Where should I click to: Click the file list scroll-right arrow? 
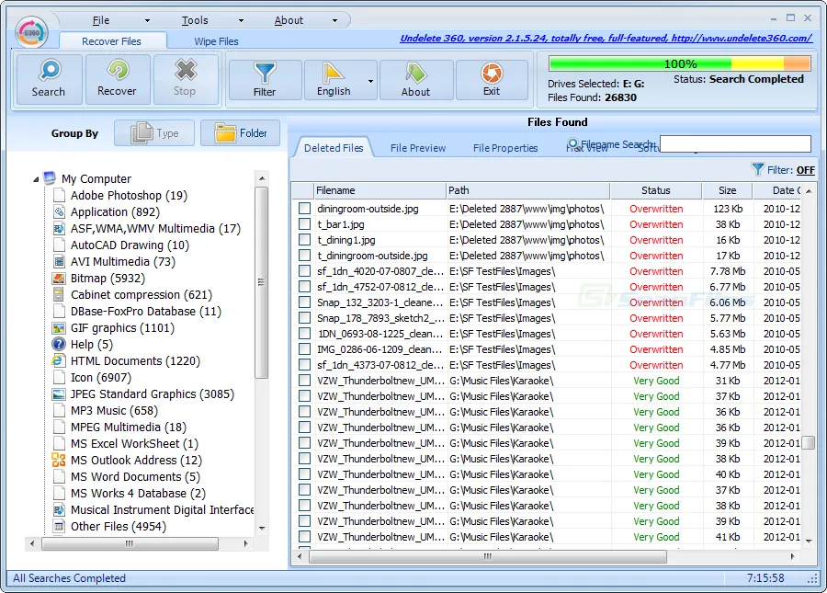pos(792,556)
